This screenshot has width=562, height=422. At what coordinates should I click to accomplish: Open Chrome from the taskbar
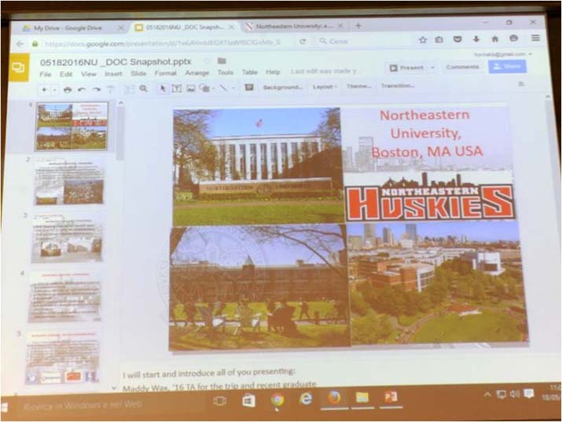coord(277,399)
